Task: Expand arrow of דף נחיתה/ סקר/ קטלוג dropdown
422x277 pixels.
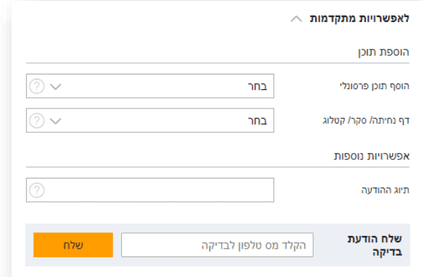Action: 56,121
